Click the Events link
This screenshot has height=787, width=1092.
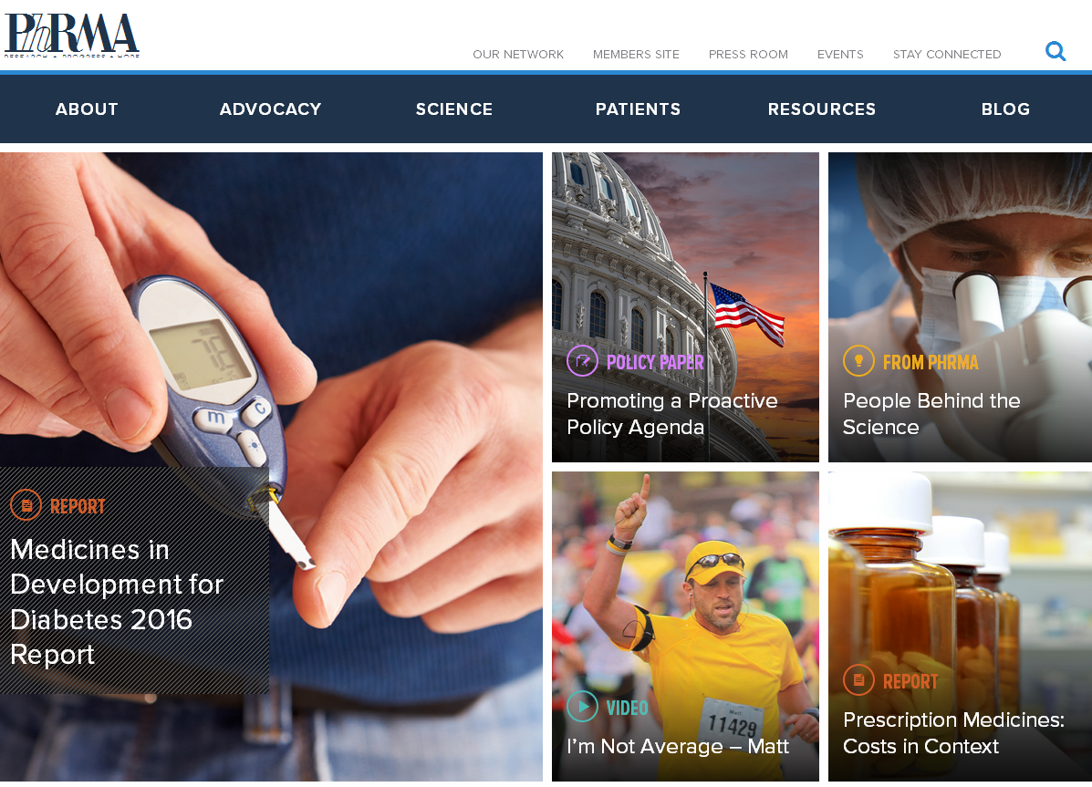click(840, 55)
